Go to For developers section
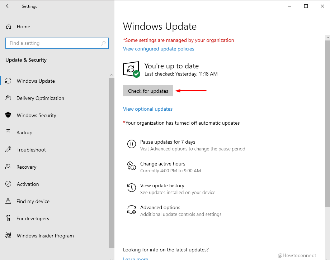 [x=33, y=218]
